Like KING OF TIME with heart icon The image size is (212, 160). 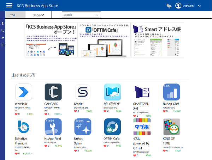(x=164, y=151)
